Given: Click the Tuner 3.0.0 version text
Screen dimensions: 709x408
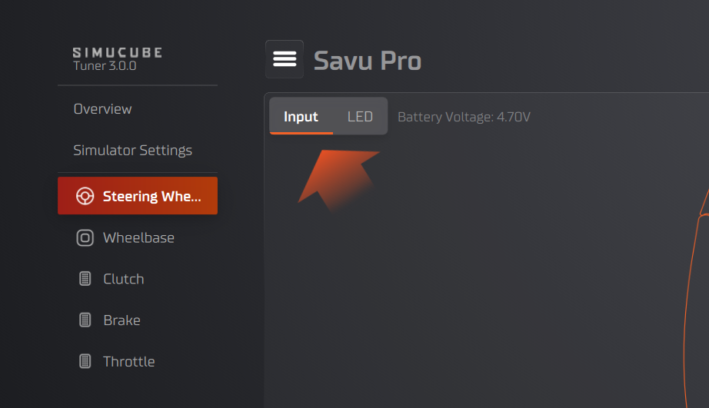Looking at the screenshot, I should [105, 66].
